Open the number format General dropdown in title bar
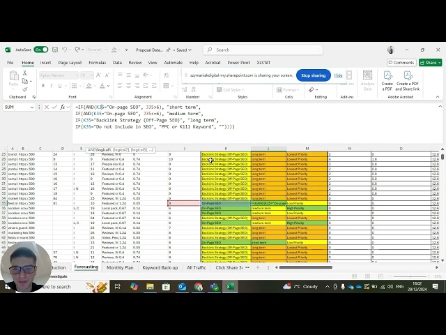This screenshot has width=446, height=335. tap(97, 50)
